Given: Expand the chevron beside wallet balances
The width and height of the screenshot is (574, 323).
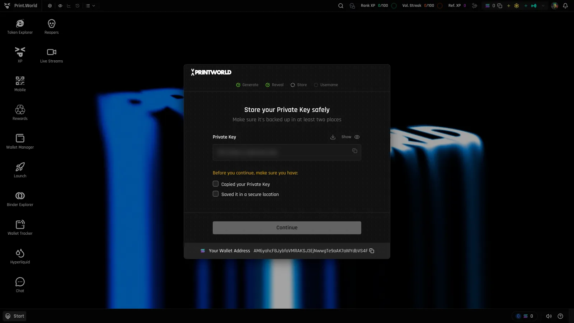Looking at the screenshot, I should click(x=543, y=6).
